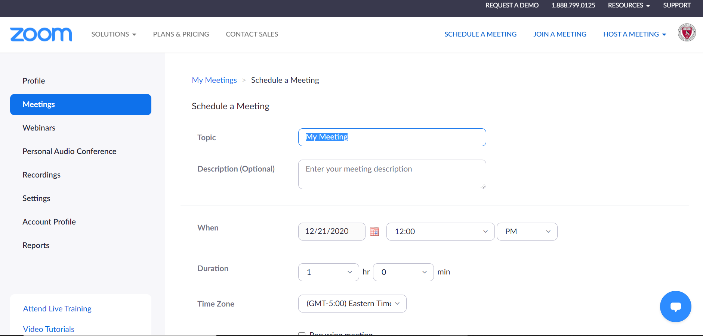This screenshot has width=703, height=336.
Task: Click the meeting description text area
Action: 392,174
